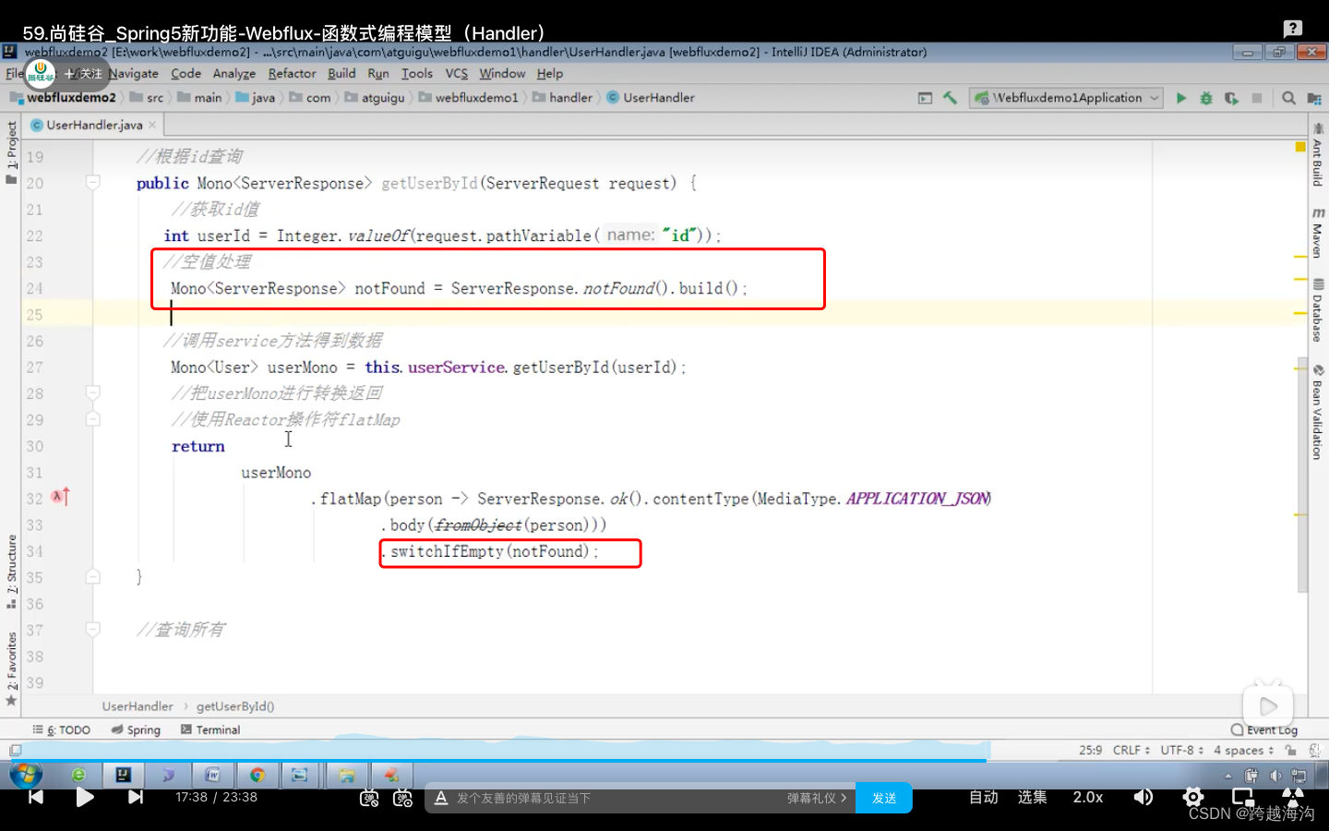Open the Event Log panel

click(1264, 729)
